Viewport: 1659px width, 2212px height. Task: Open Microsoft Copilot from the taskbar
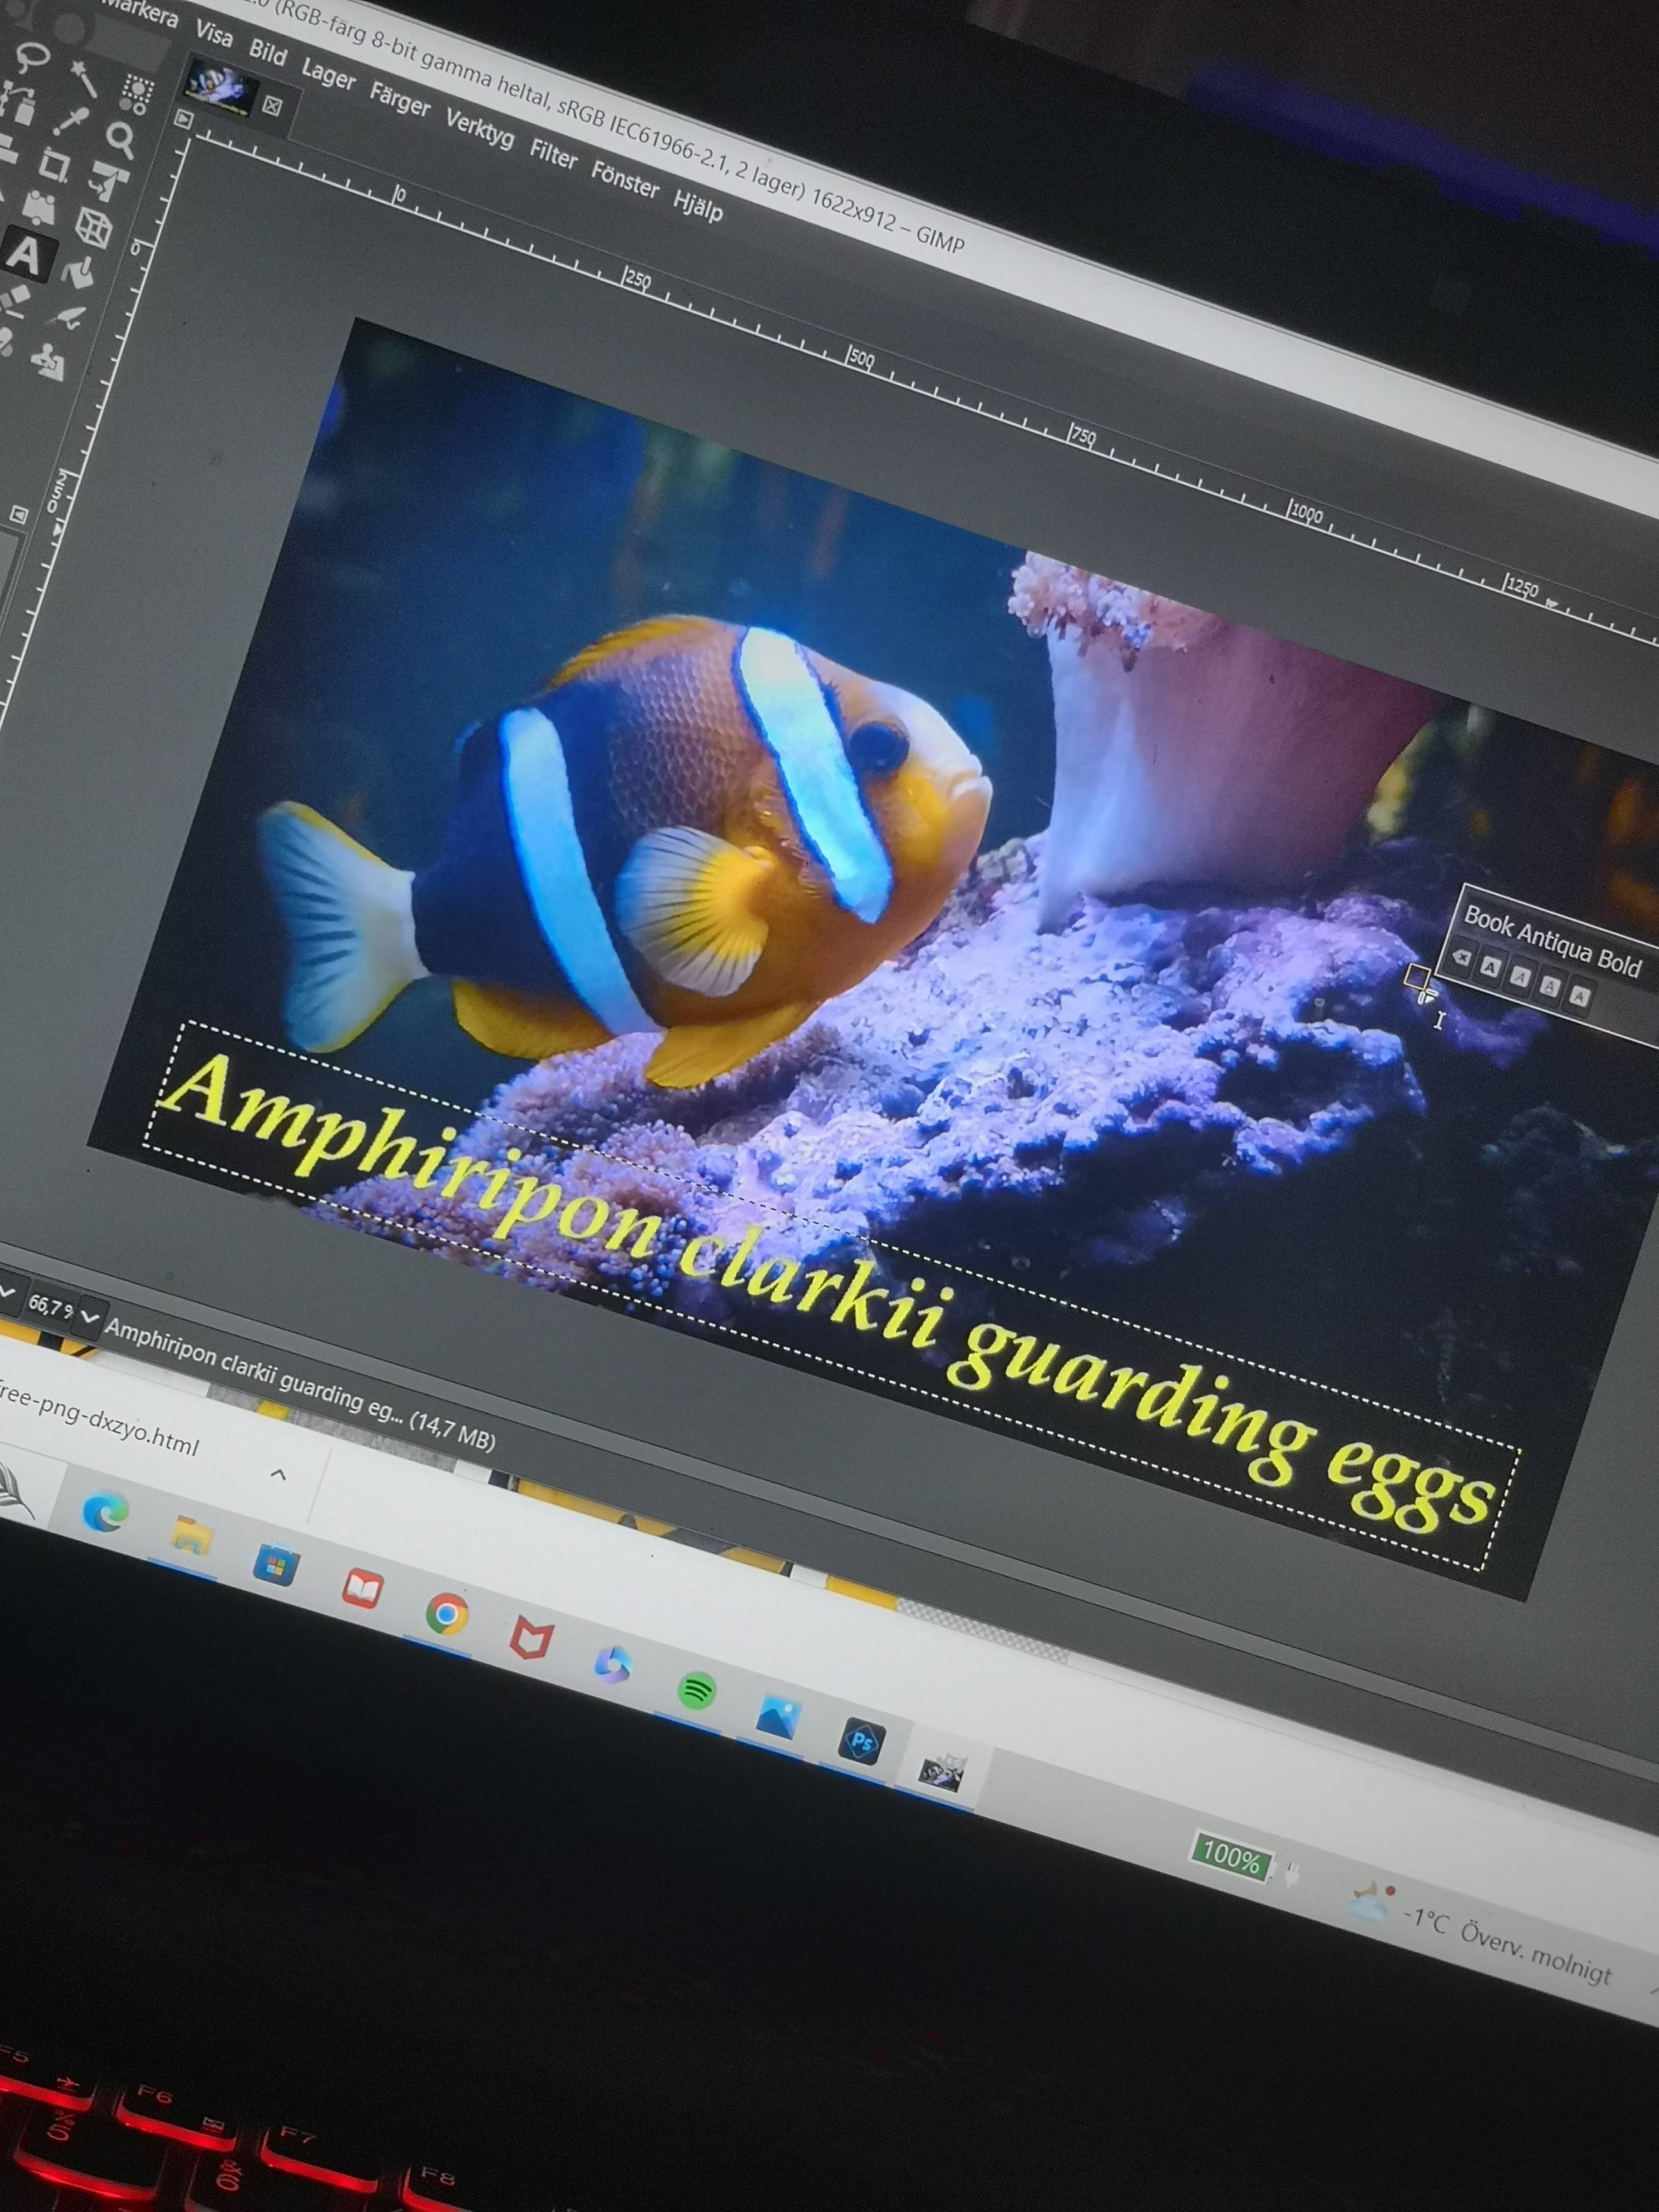click(x=612, y=1666)
